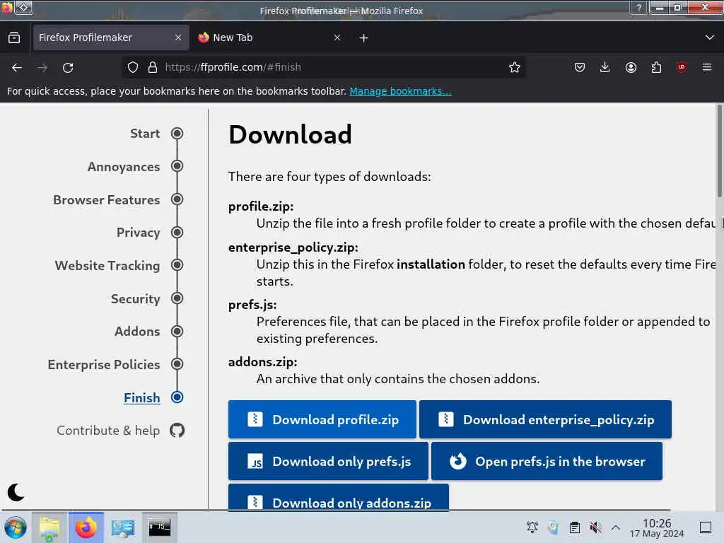Go to the Browser Features step

pos(107,200)
